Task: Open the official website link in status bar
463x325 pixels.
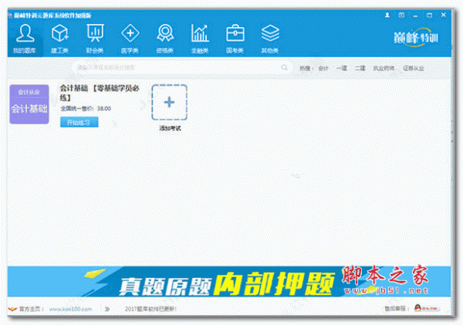Action: click(x=70, y=309)
